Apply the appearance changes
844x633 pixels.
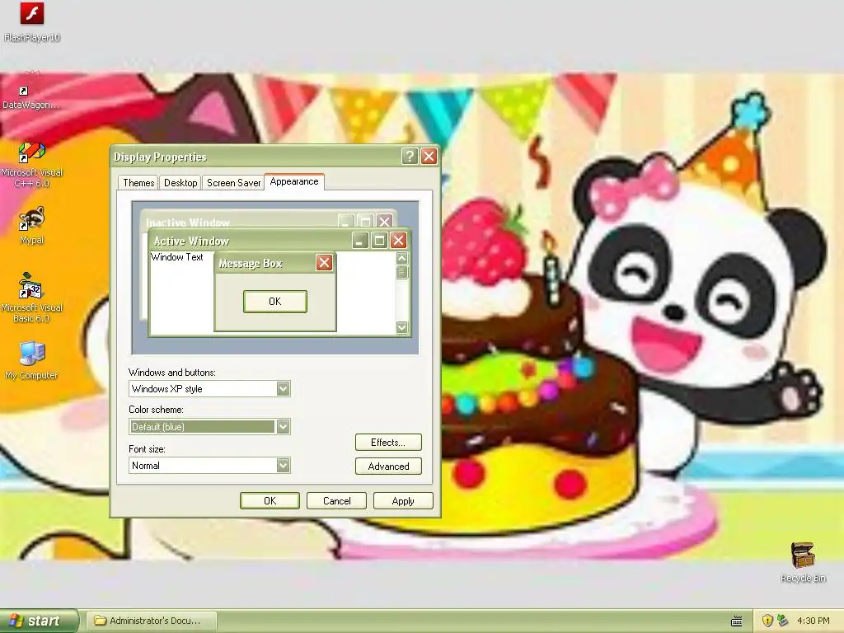(x=403, y=500)
